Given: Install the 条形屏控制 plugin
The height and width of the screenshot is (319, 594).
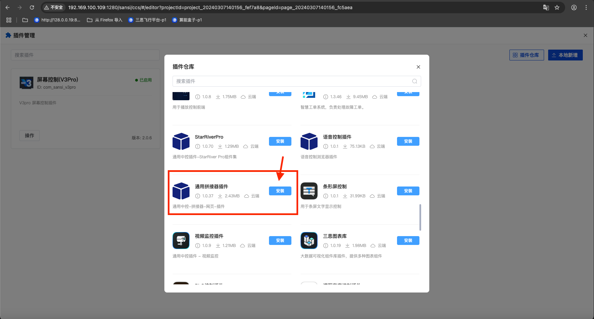Looking at the screenshot, I should [x=408, y=191].
